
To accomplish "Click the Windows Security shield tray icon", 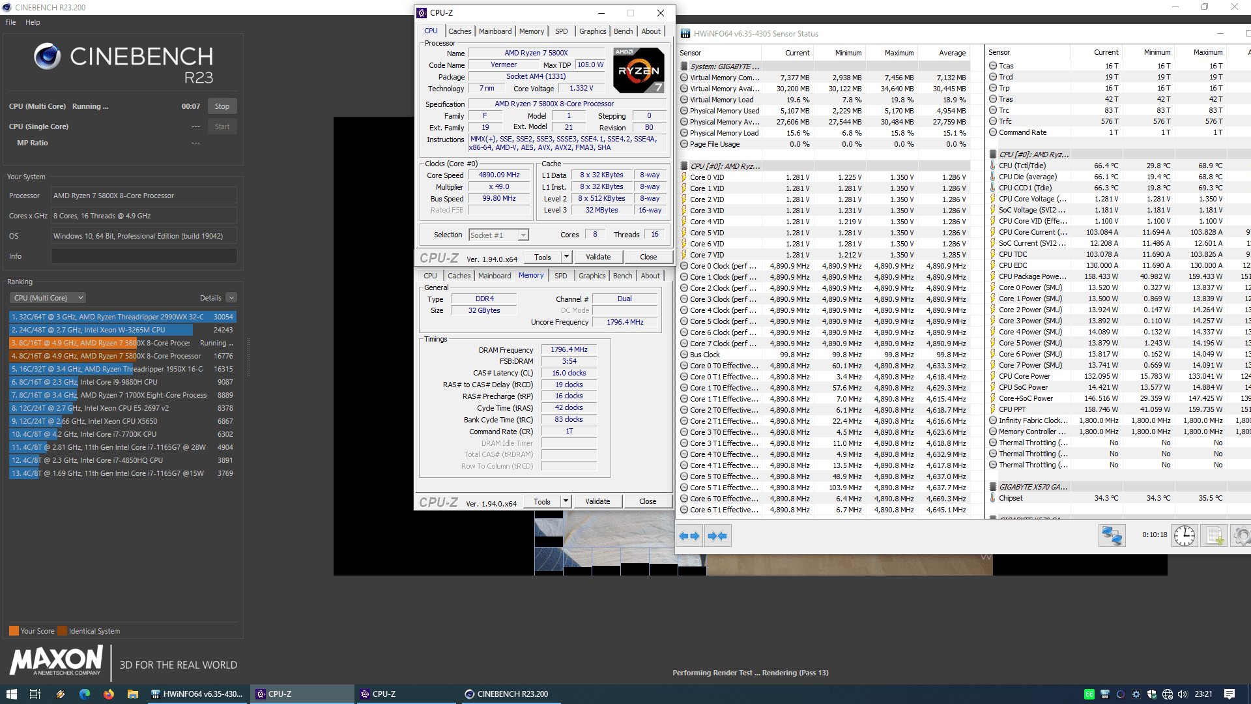I will 1152,694.
